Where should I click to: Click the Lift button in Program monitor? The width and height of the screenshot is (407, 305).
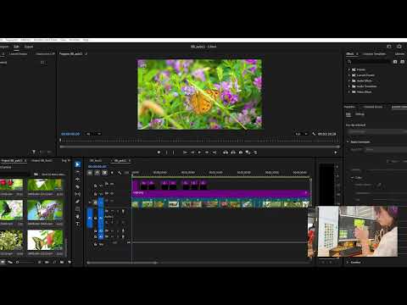point(226,152)
